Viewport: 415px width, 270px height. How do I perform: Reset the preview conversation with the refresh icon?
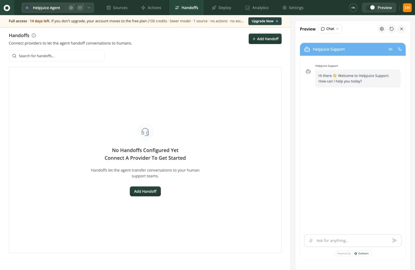click(x=392, y=29)
